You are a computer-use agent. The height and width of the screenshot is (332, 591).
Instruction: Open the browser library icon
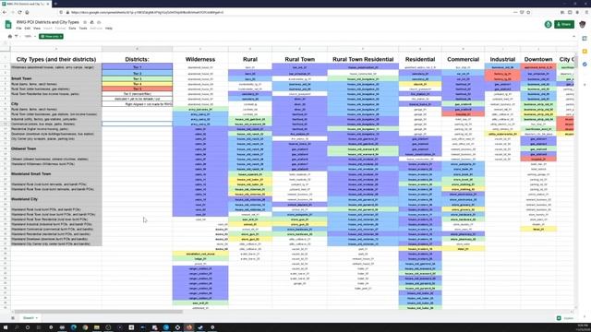tap(562, 12)
